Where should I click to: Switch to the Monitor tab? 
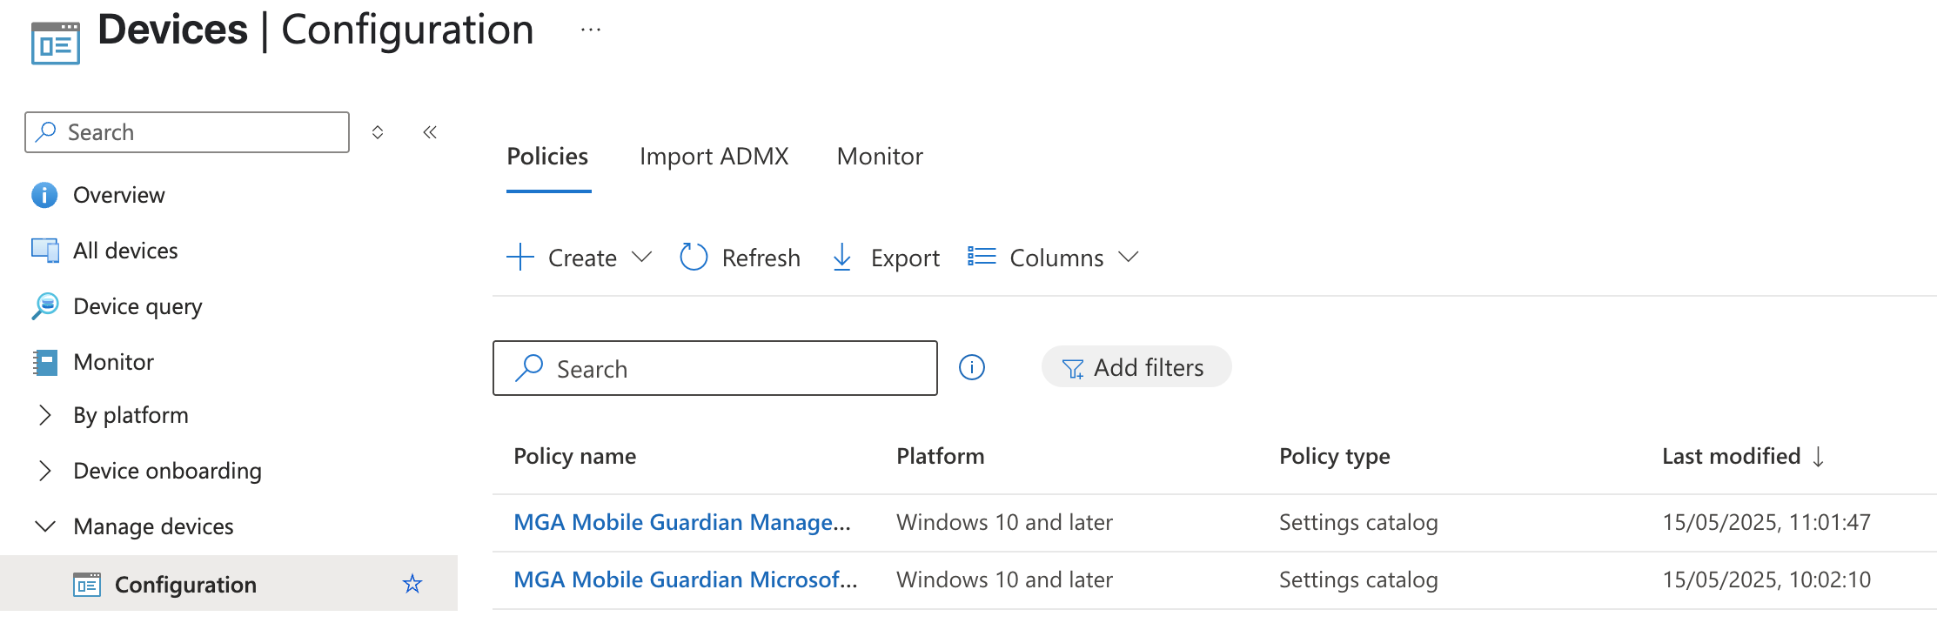pos(880,157)
